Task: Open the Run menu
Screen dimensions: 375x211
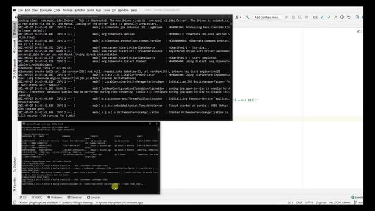Action: (98, 11)
